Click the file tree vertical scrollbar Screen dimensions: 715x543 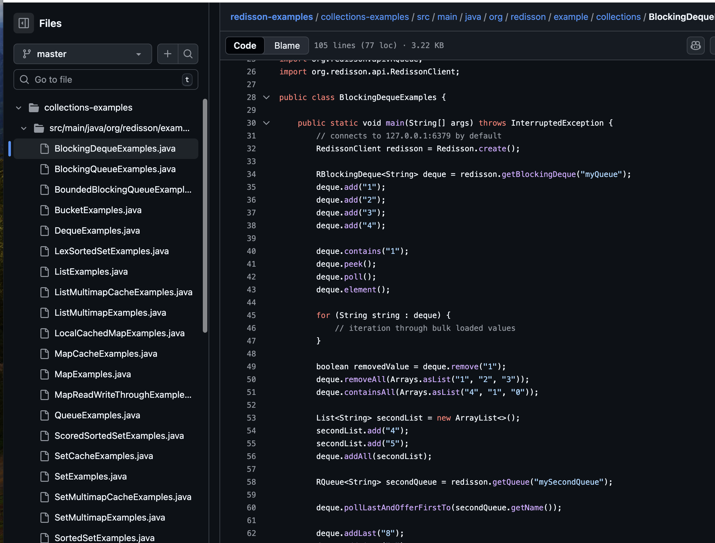click(x=205, y=216)
